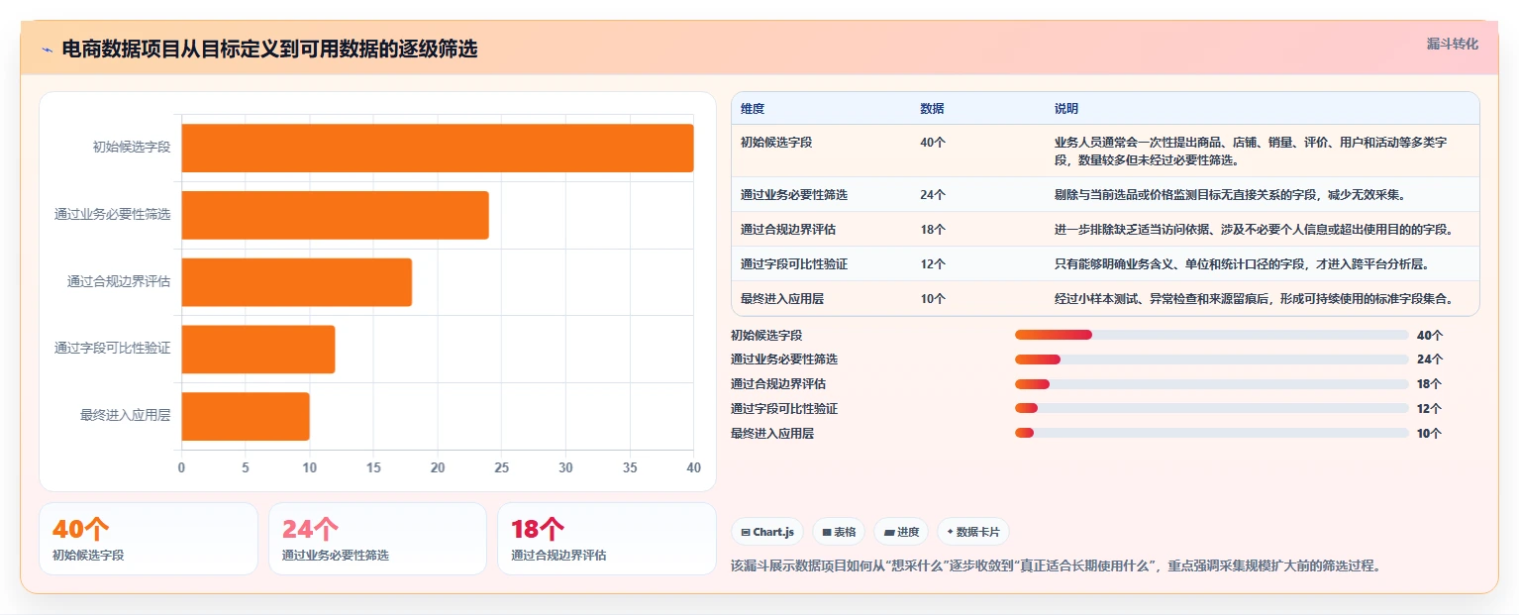Open the 40个 初始候选字段 data card
Viewport: 1519px width, 615px height.
(149, 539)
